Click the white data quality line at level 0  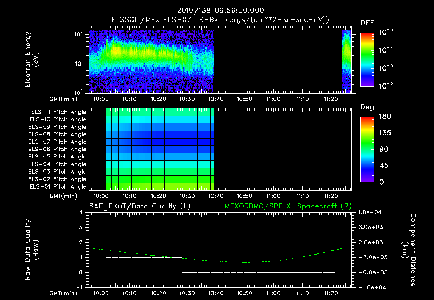click(x=259, y=272)
